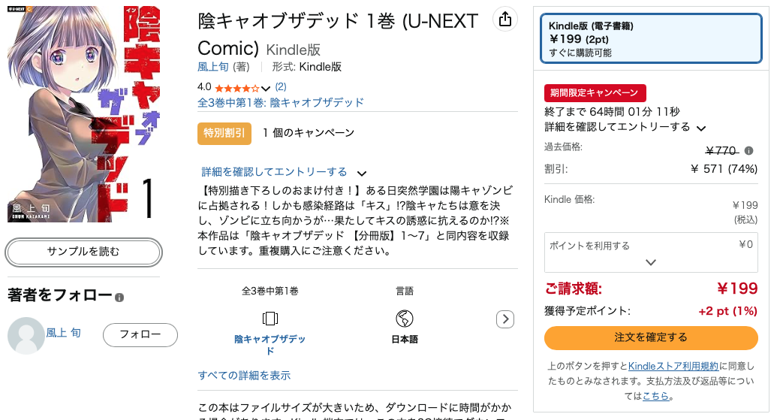The height and width of the screenshot is (420, 777).
Task: Click the series book-stack icon
Action: [x=270, y=318]
